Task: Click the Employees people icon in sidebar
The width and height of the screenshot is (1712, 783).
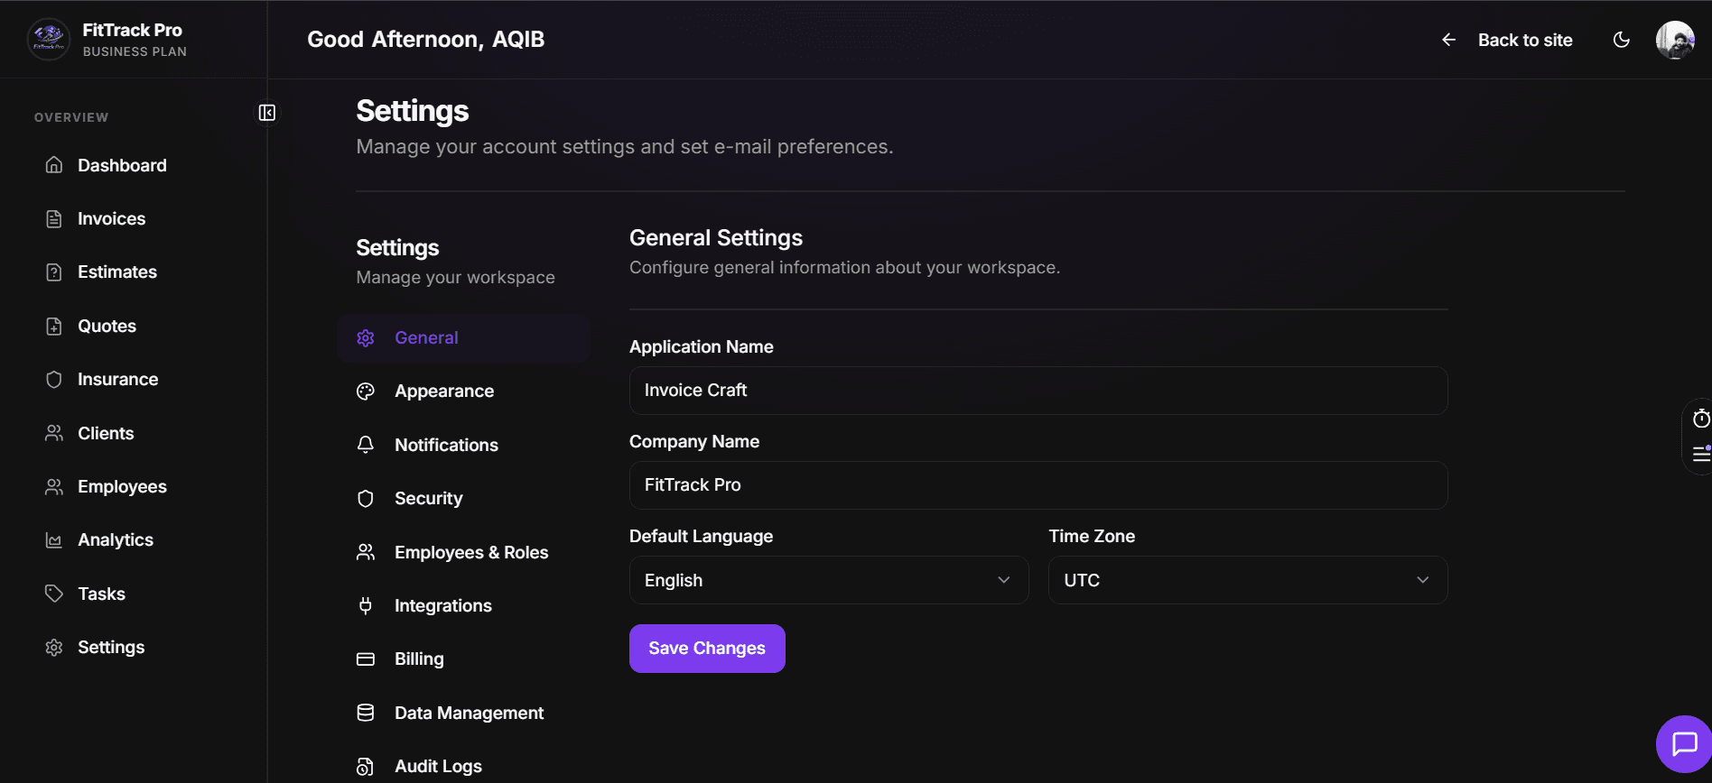Action: pyautogui.click(x=54, y=486)
